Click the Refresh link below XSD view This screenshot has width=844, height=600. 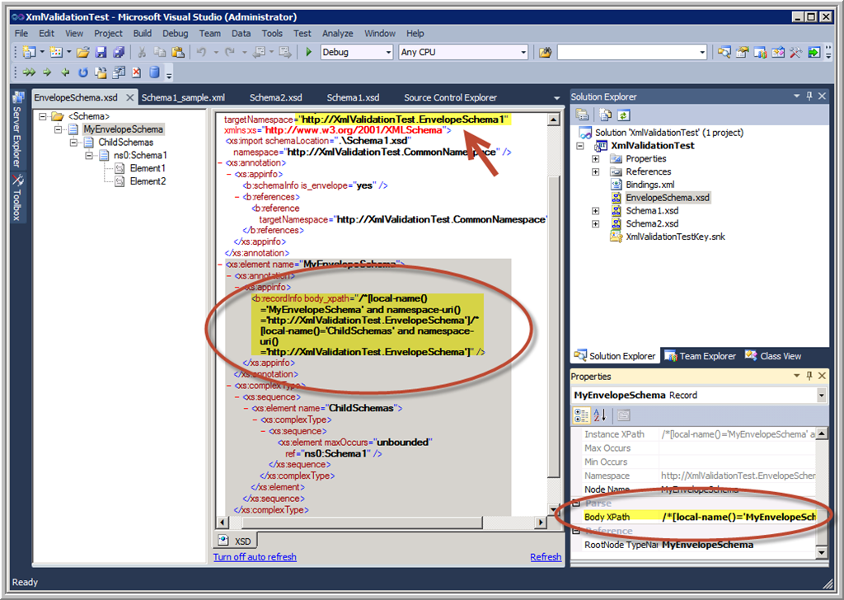click(545, 557)
